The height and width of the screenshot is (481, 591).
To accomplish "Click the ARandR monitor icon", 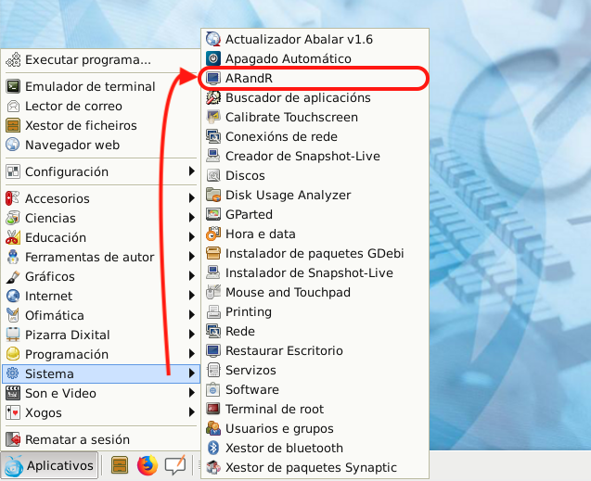I will click(213, 78).
